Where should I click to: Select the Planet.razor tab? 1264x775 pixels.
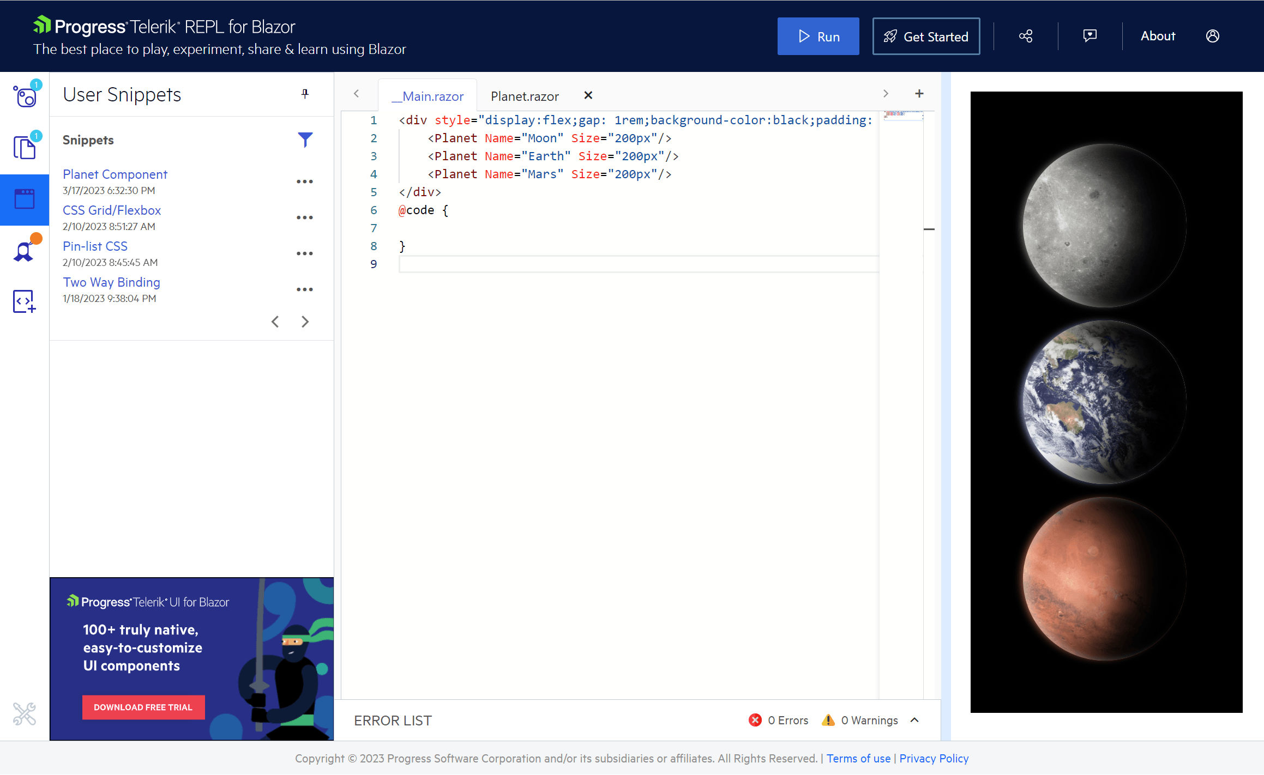click(x=525, y=95)
